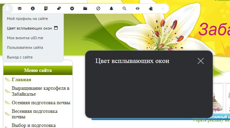
Task: Choose 'Цвет всплывающих окон' menu entry
Action: 29,28
